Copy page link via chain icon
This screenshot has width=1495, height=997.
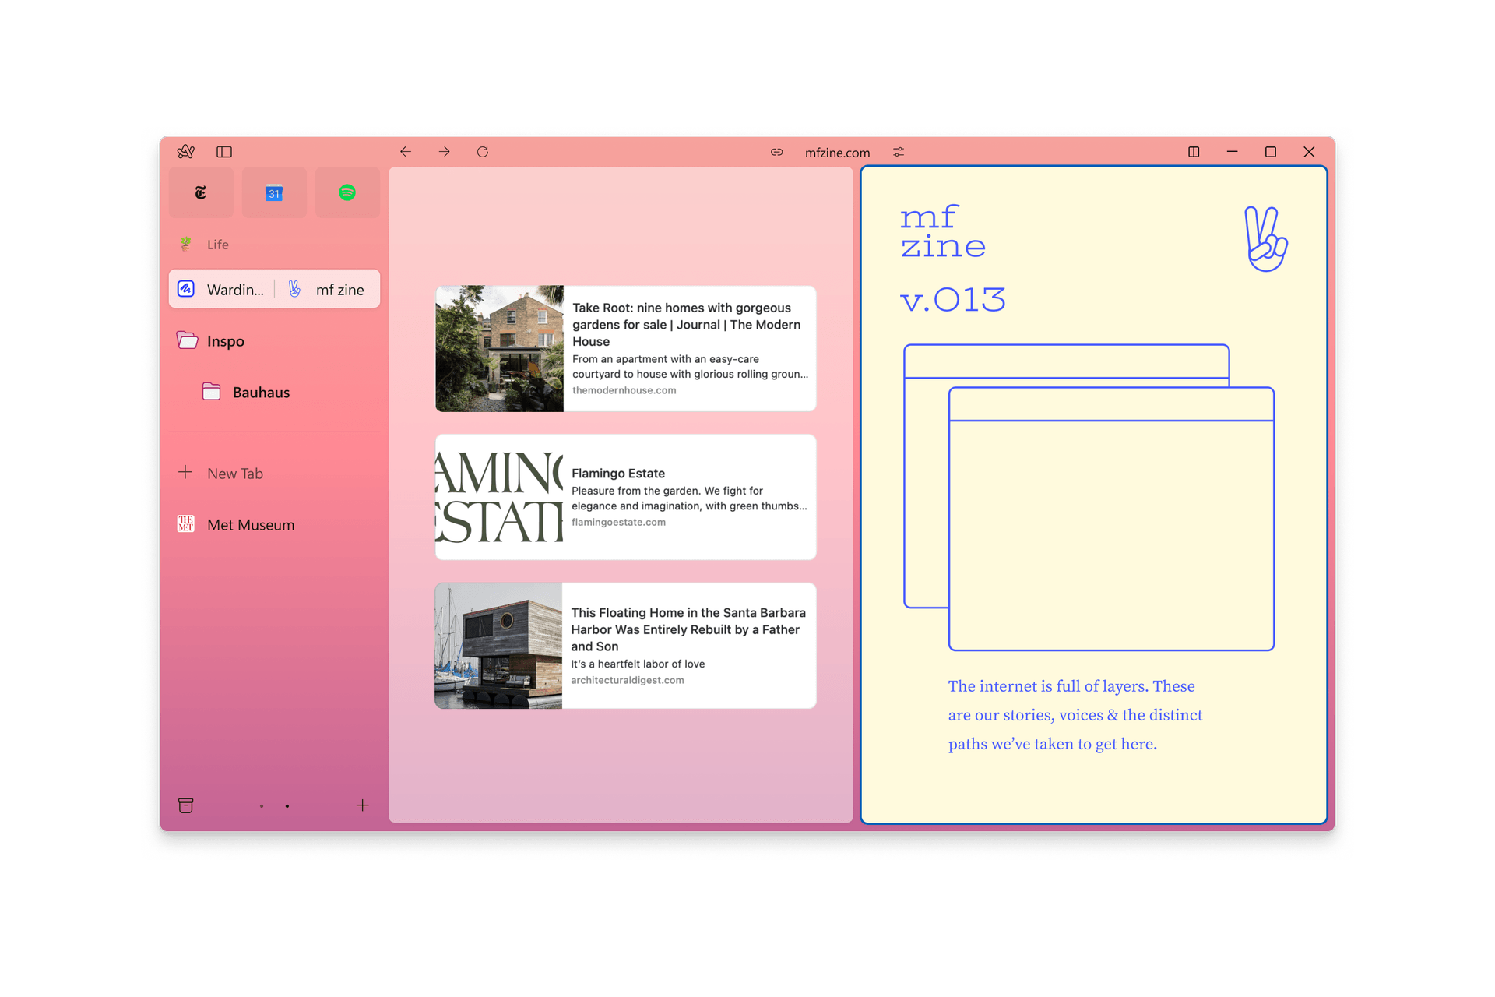point(776,153)
